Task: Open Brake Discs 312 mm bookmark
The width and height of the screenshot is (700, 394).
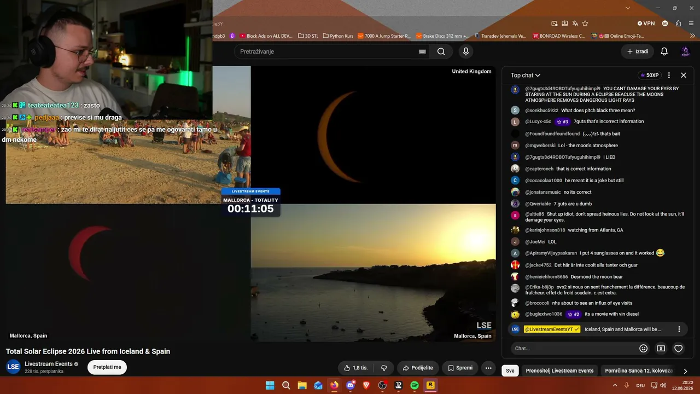Action: coord(442,36)
